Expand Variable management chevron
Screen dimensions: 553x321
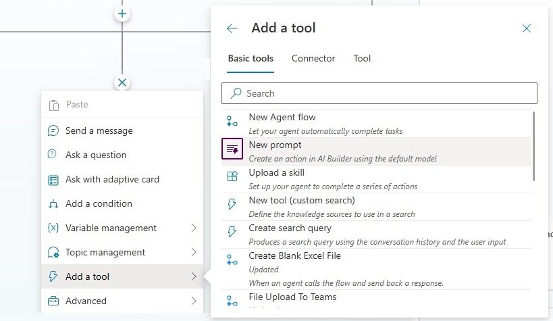[194, 228]
